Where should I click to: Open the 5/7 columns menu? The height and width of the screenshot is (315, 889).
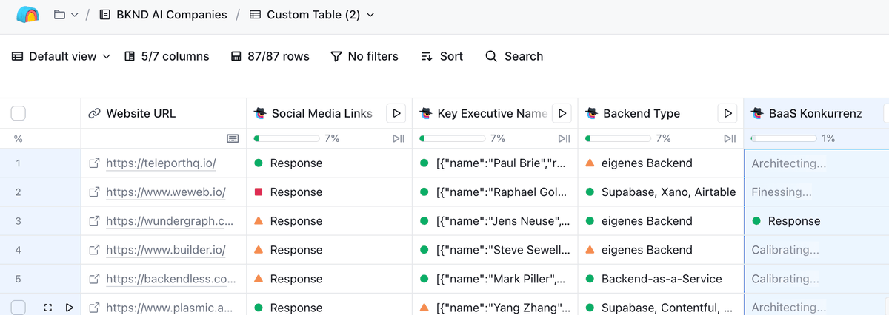coord(167,56)
